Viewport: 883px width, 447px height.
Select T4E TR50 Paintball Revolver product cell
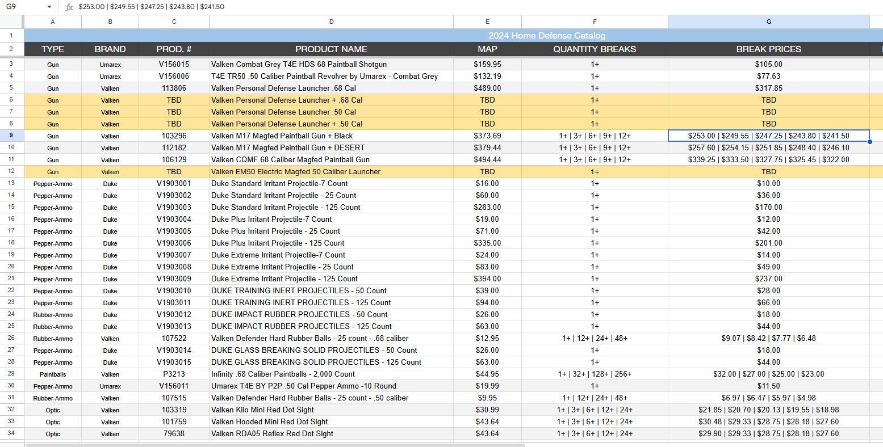pos(331,76)
